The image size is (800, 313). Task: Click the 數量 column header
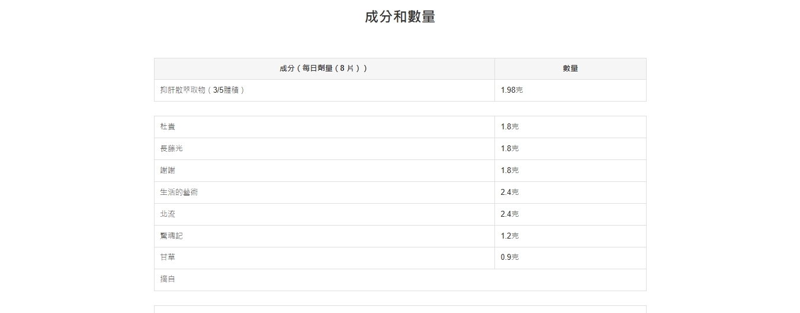coord(570,69)
